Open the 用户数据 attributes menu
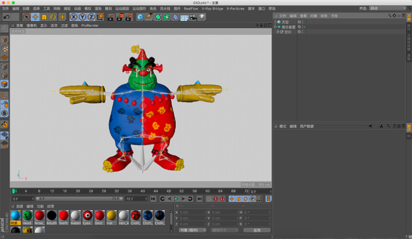412x239 pixels. point(308,126)
